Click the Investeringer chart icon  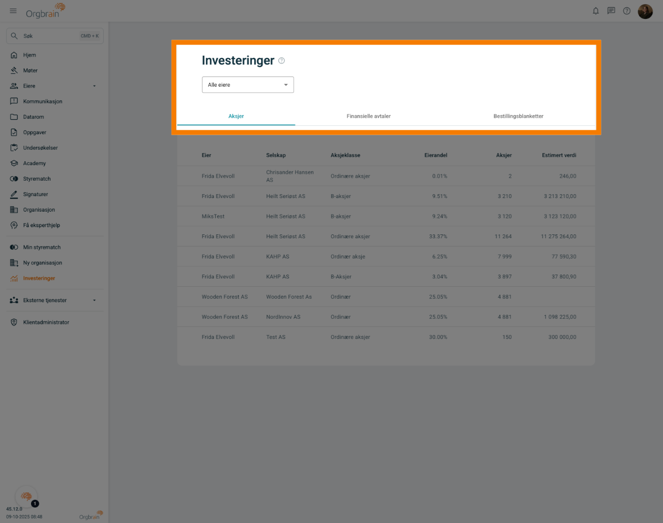pos(14,278)
